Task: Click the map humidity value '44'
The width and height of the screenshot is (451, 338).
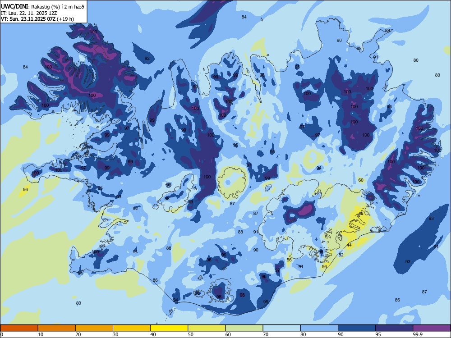Action: [349, 245]
